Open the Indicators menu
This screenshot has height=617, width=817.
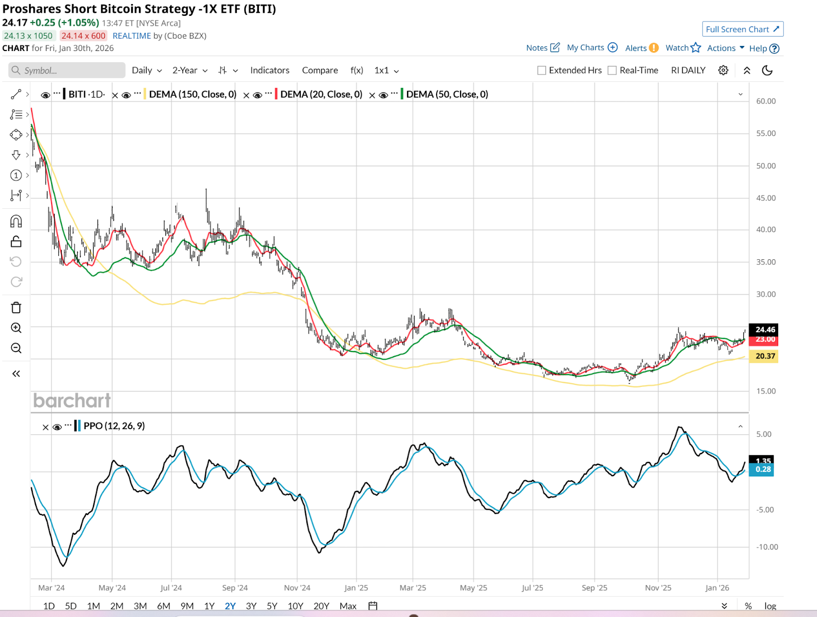coord(270,70)
